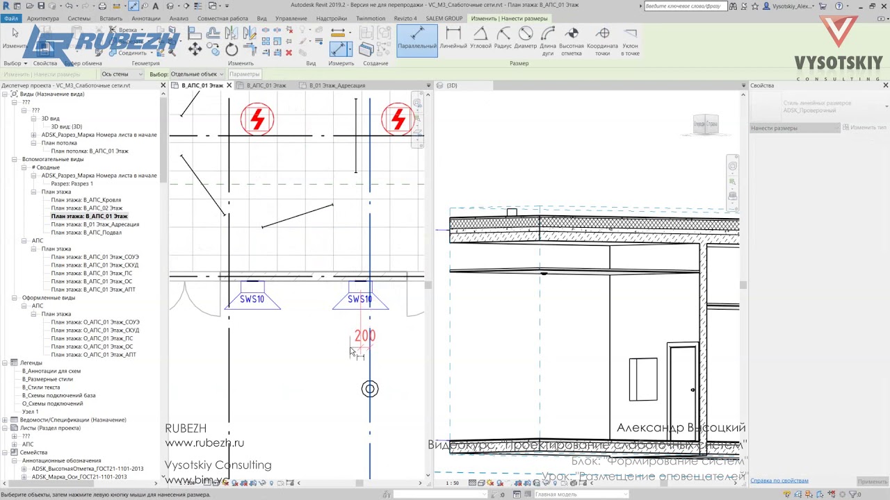Viewport: 890px width, 500px height.
Task: Select 'Разрез: Разрез 1' in project browser
Action: (x=72, y=184)
